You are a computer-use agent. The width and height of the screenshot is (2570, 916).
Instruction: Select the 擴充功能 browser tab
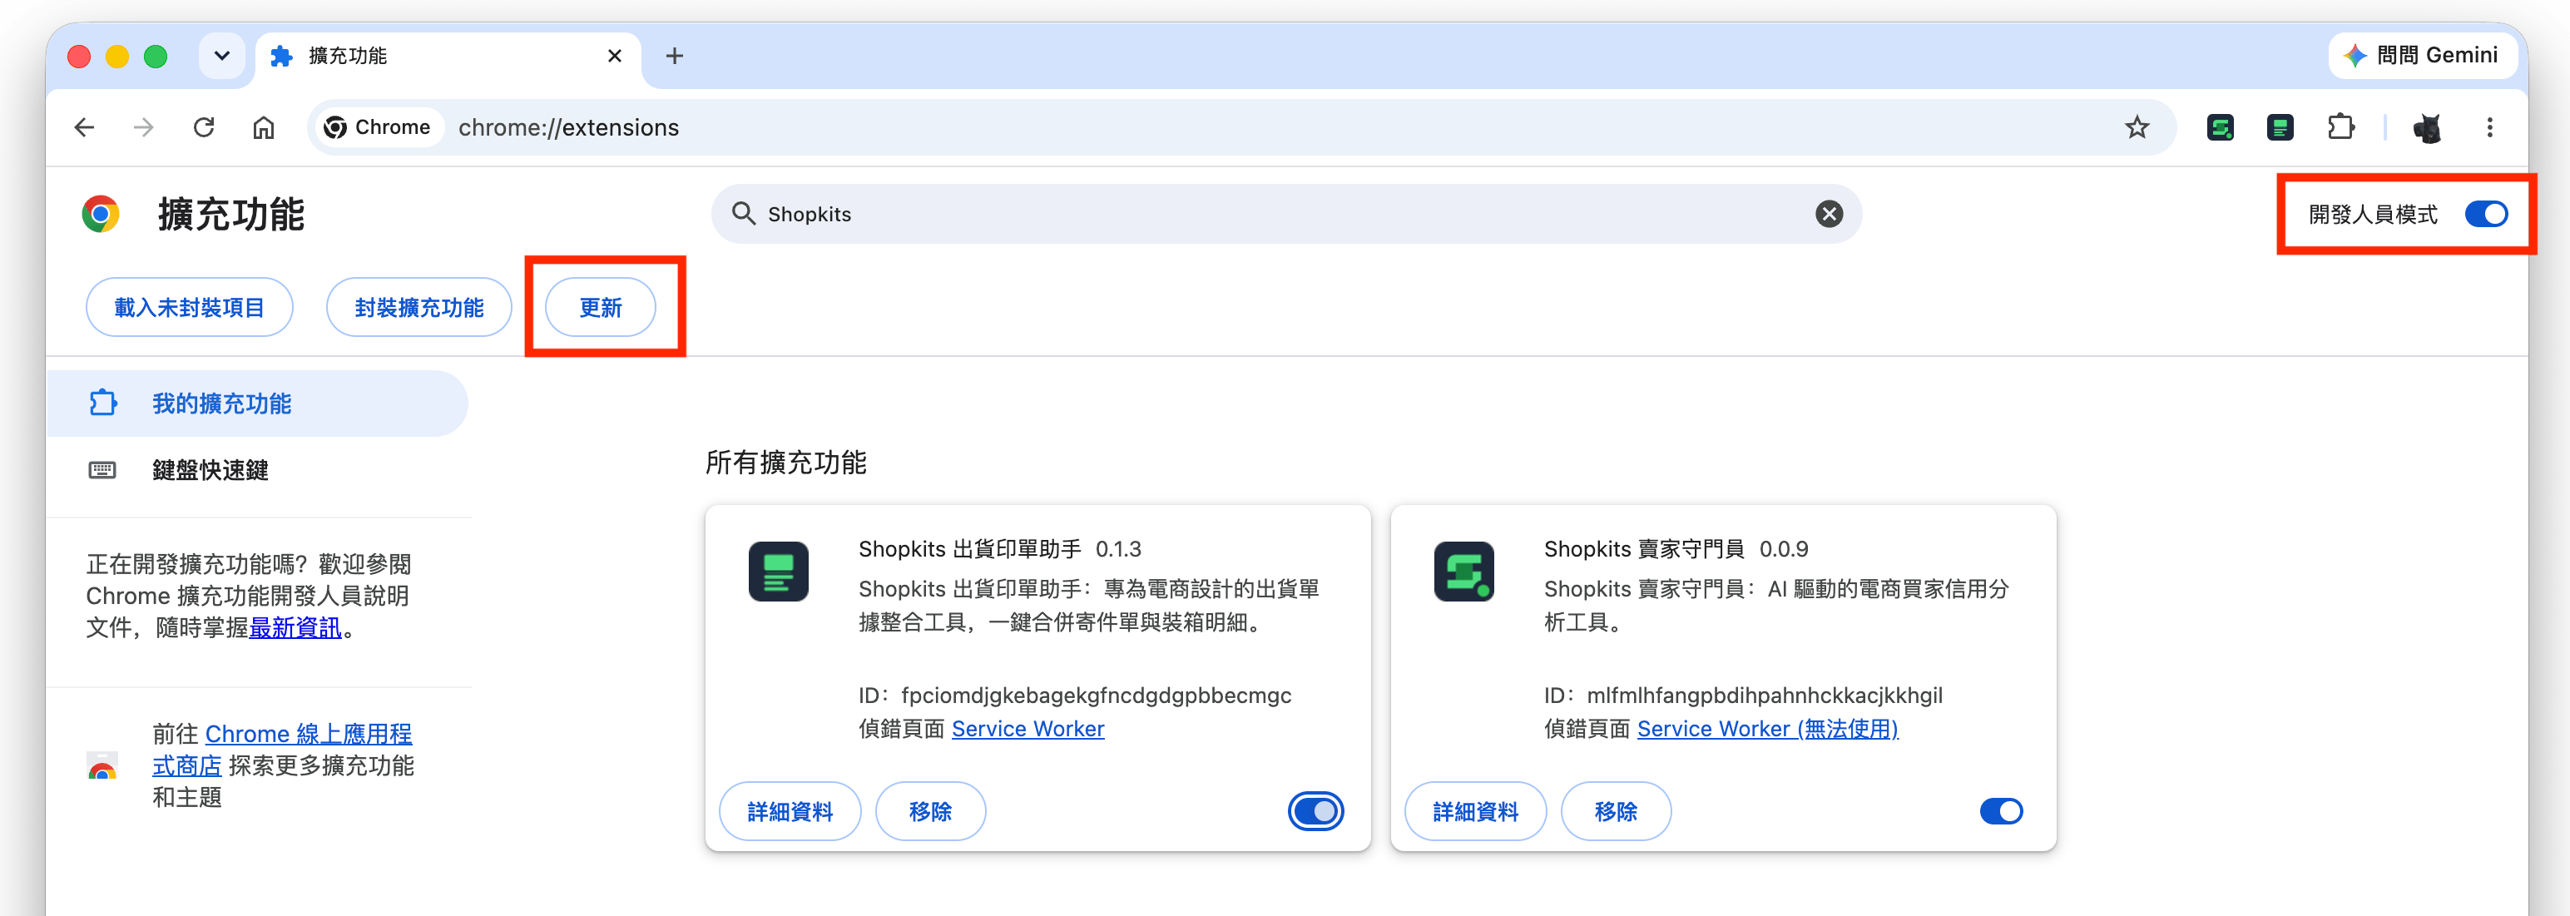449,56
